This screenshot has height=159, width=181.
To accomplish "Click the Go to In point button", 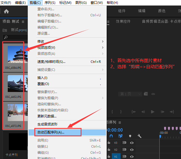I will click(133, 112).
